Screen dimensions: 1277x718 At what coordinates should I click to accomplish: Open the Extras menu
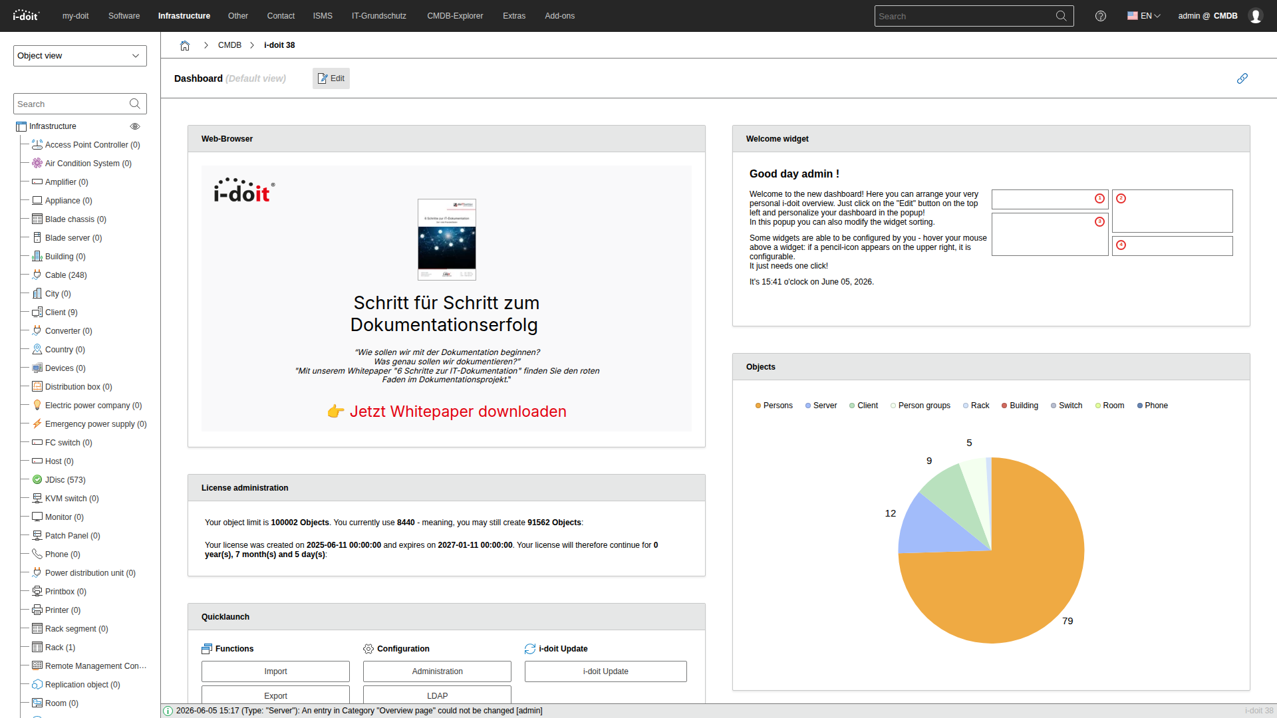point(514,16)
